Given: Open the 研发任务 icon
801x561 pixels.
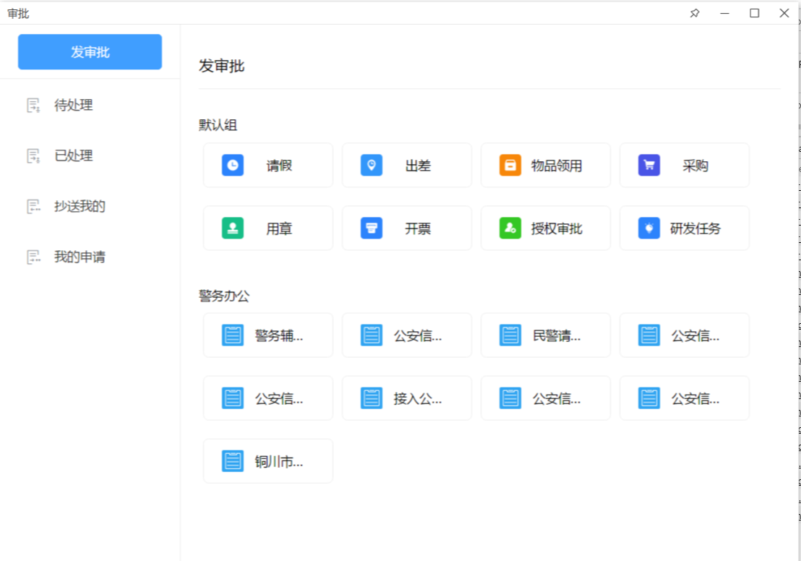Looking at the screenshot, I should click(x=648, y=228).
